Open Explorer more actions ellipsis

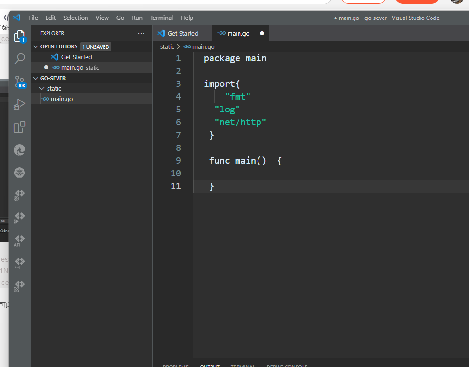coord(141,33)
